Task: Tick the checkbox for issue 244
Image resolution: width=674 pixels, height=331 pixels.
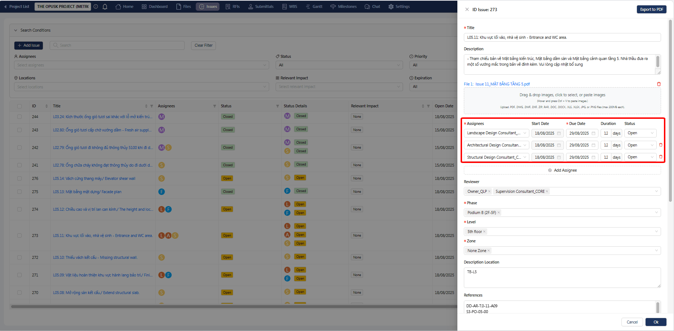Action: [19, 117]
